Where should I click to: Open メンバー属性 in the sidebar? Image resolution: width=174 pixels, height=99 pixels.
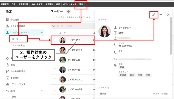point(18,45)
